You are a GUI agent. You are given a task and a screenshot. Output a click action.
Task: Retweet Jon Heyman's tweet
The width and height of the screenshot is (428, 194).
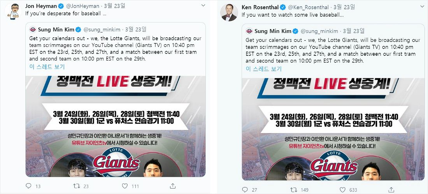point(77,186)
